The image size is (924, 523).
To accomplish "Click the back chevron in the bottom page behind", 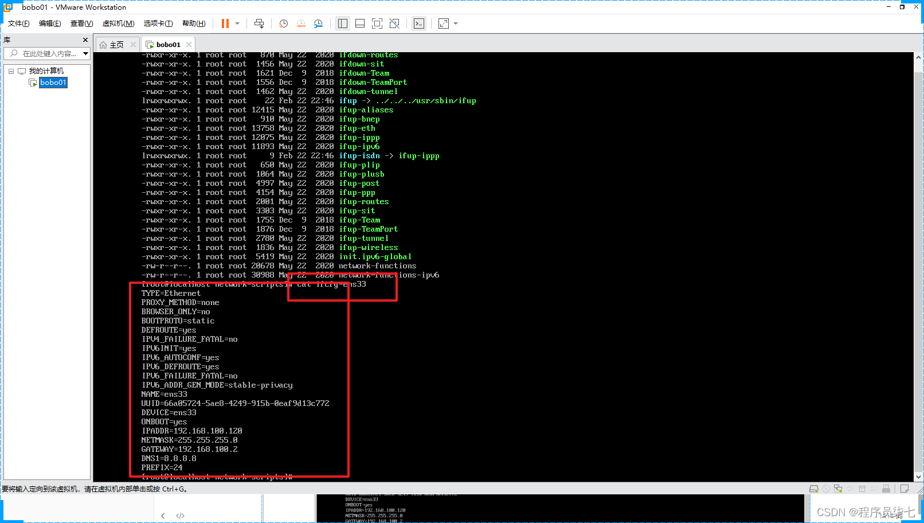I will pos(163,516).
